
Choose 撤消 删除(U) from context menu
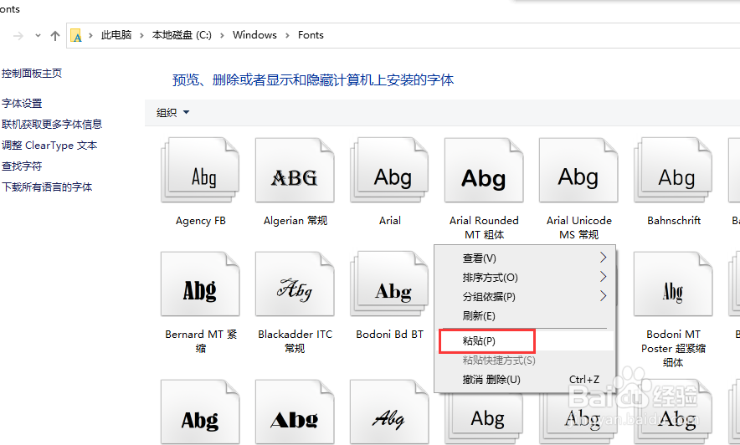tap(525, 380)
